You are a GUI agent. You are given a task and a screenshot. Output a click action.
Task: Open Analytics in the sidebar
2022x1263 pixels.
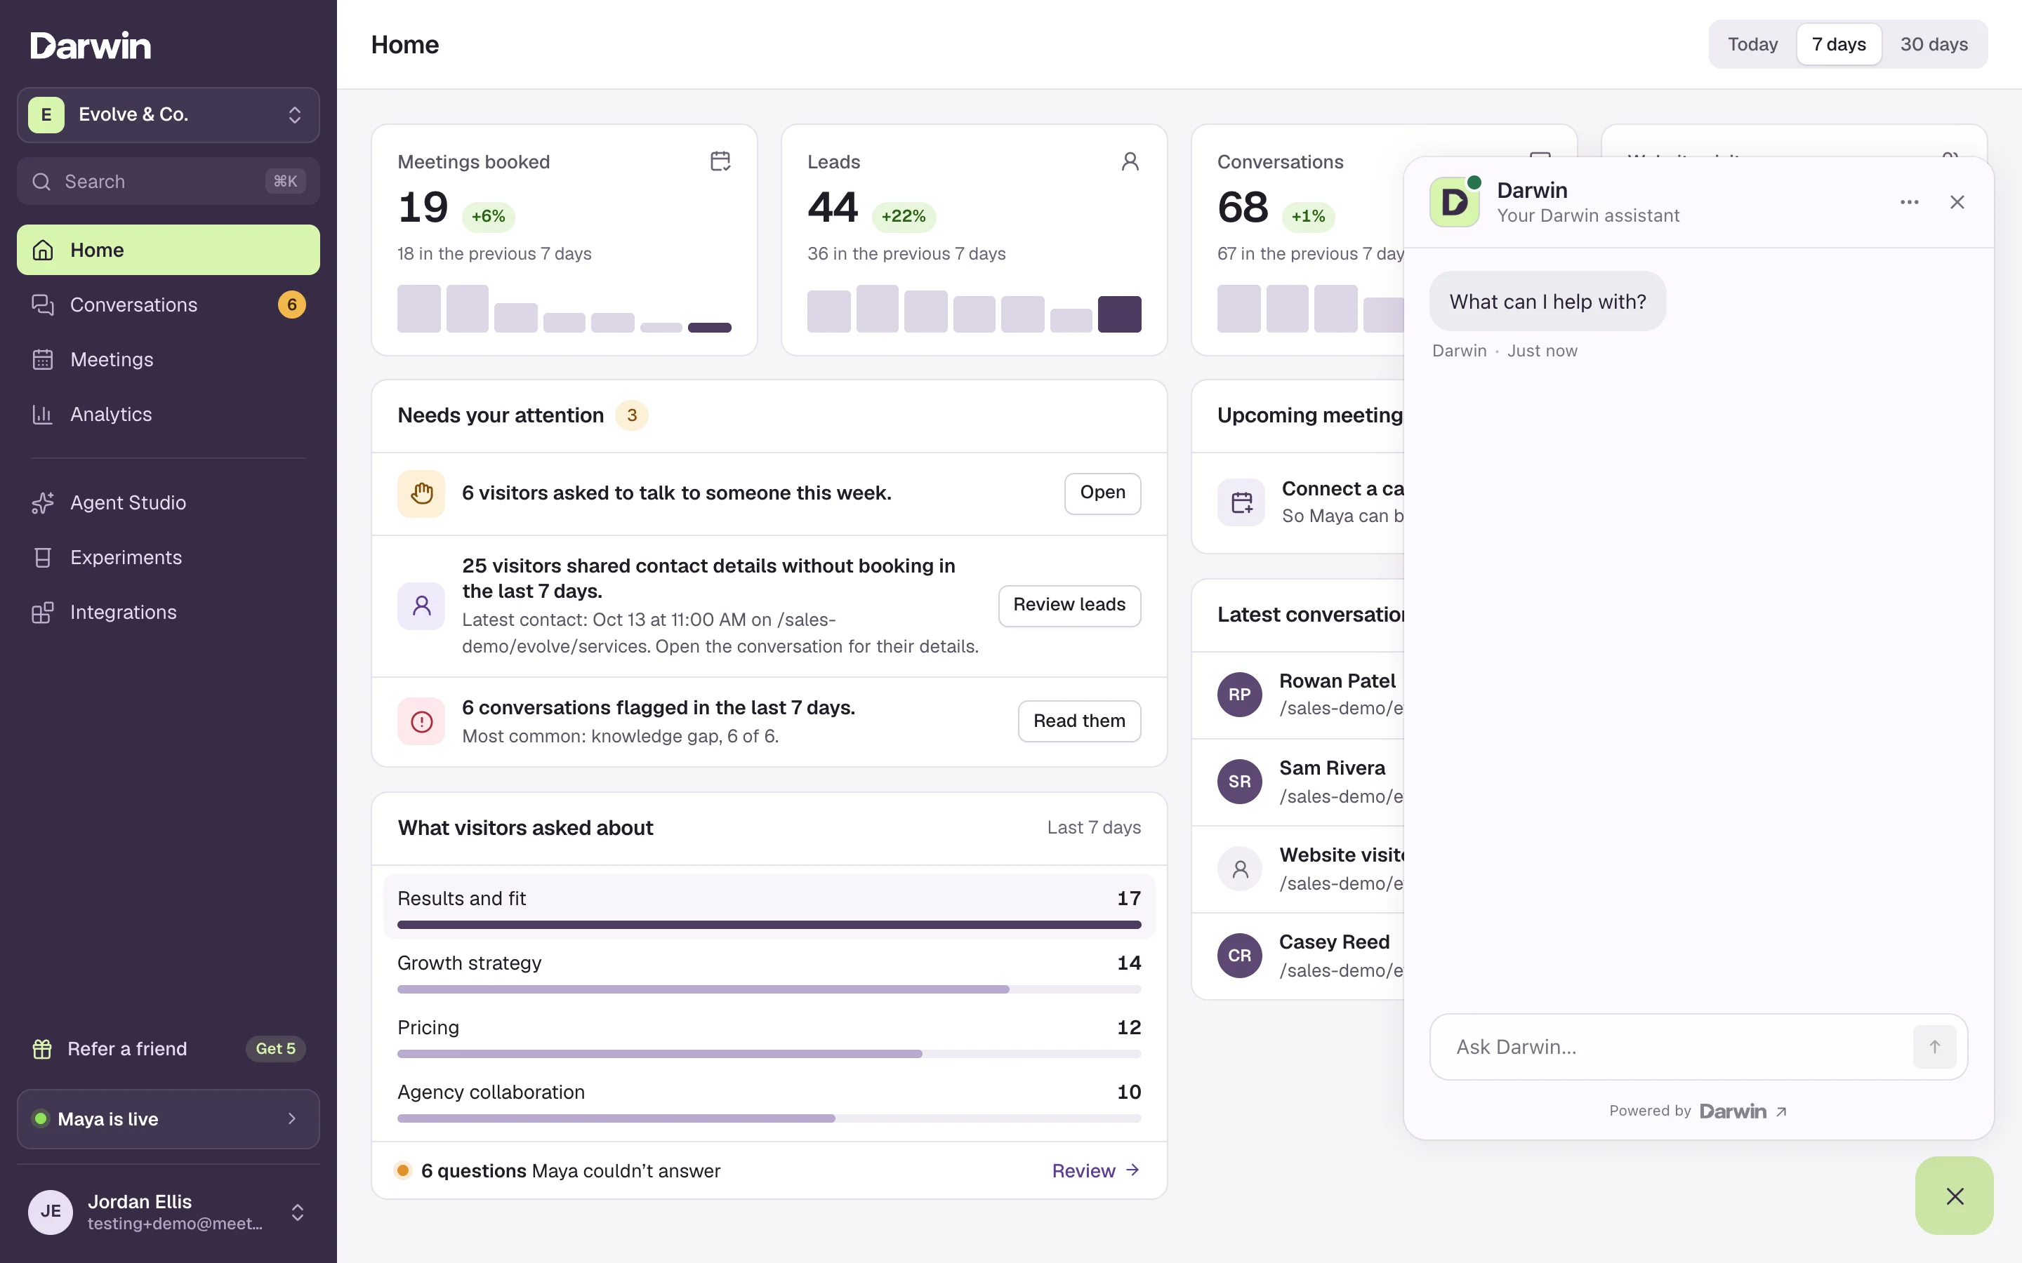click(168, 414)
